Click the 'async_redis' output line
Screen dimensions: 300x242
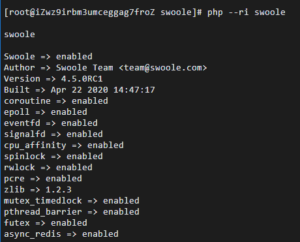click(x=61, y=234)
